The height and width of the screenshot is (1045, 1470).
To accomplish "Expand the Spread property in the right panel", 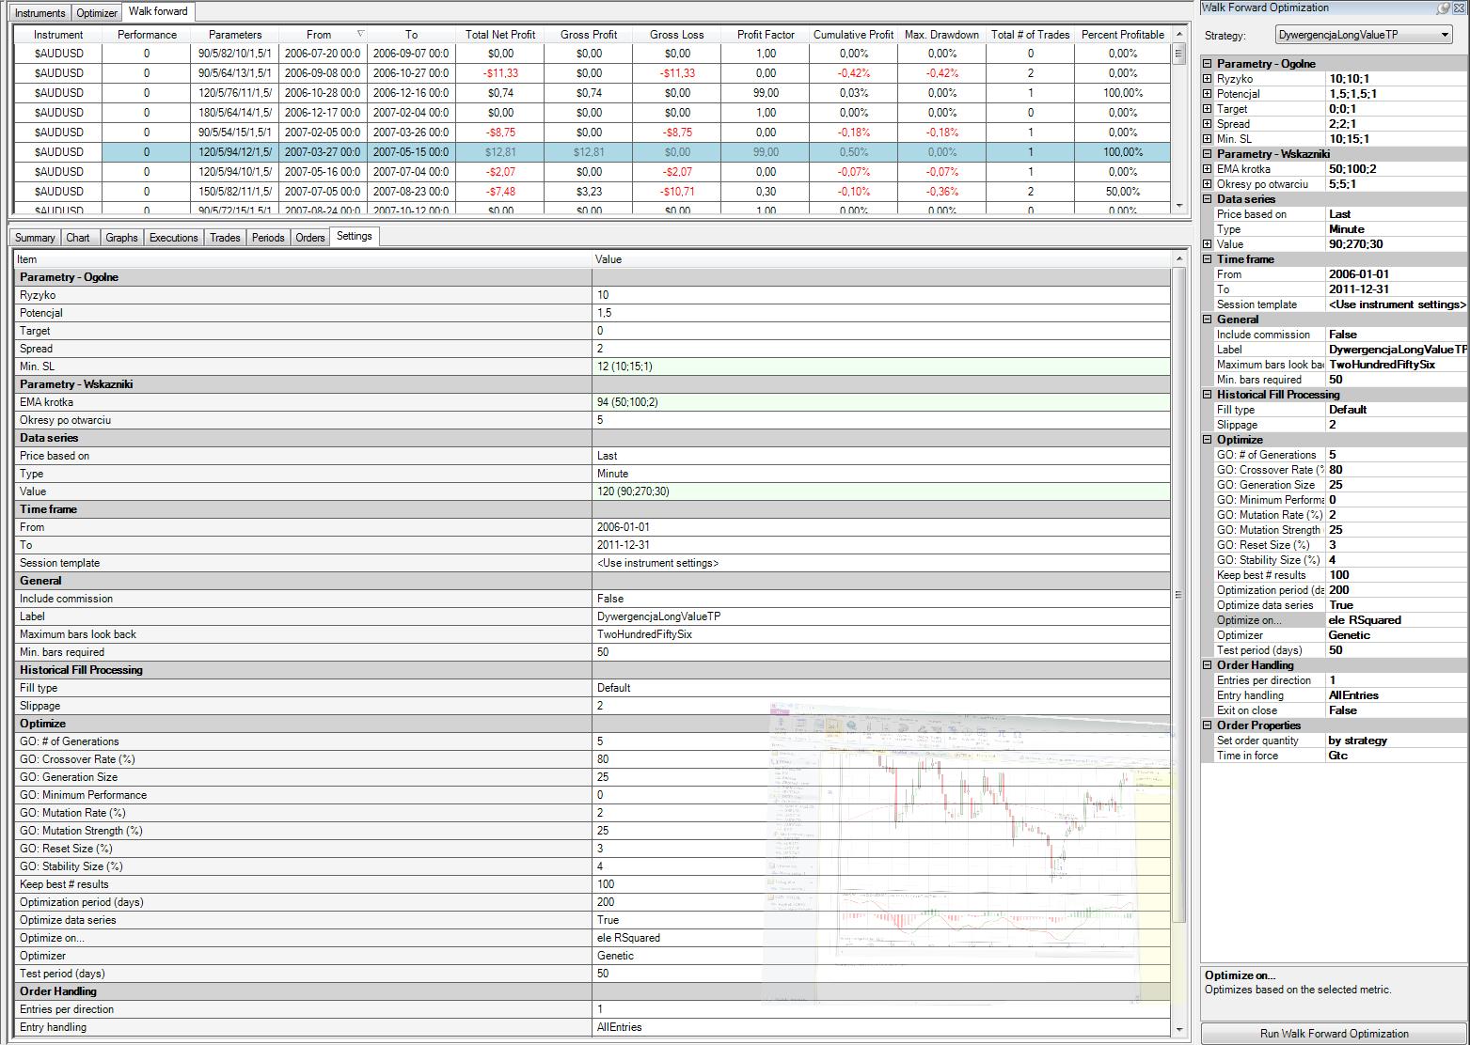I will point(1208,124).
